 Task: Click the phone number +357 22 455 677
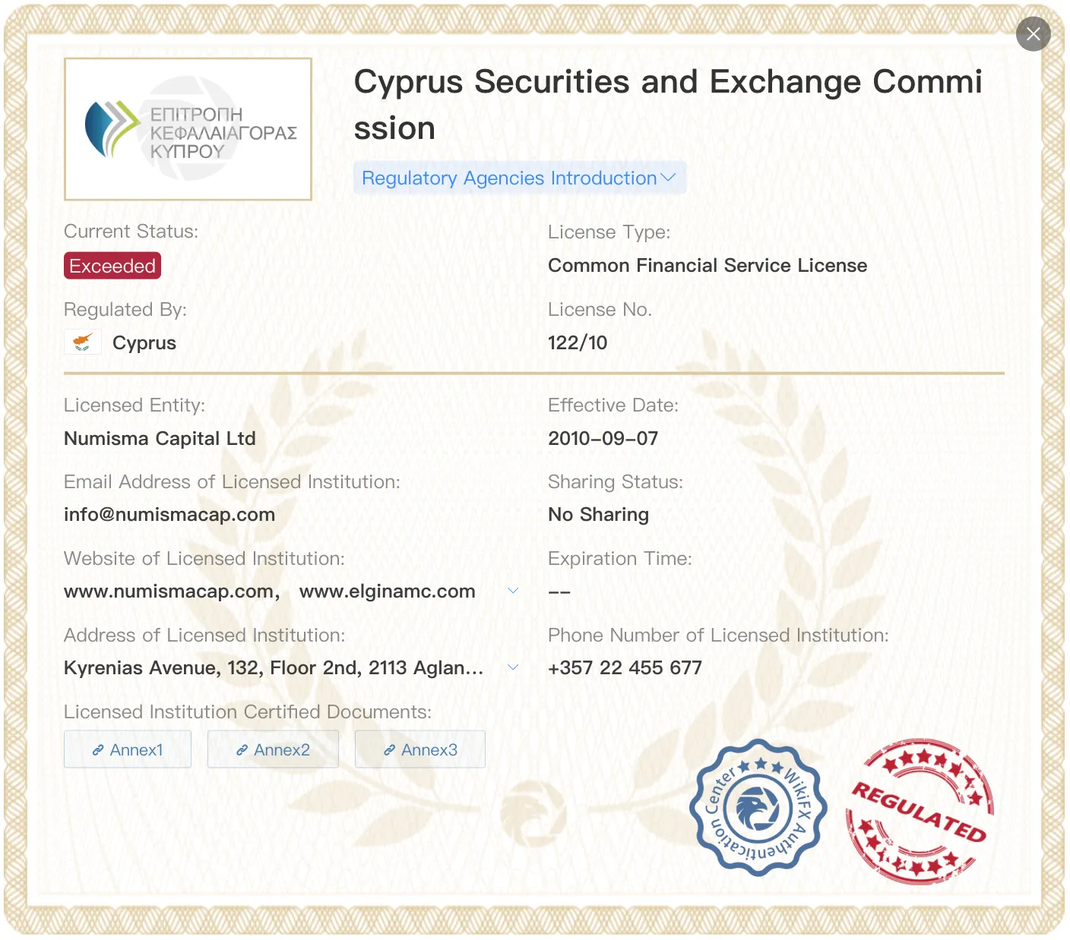[625, 668]
